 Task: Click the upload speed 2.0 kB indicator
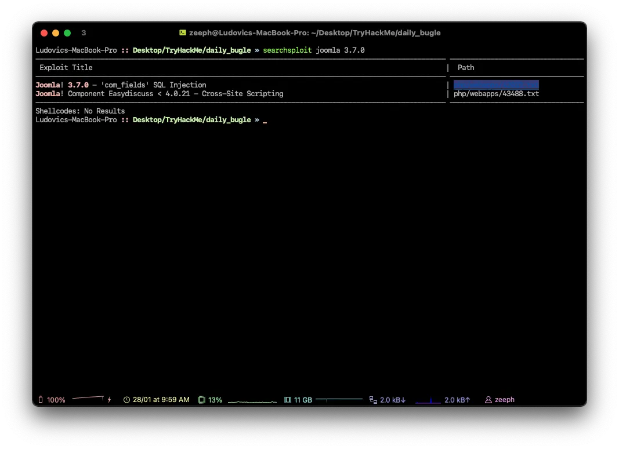coord(457,400)
